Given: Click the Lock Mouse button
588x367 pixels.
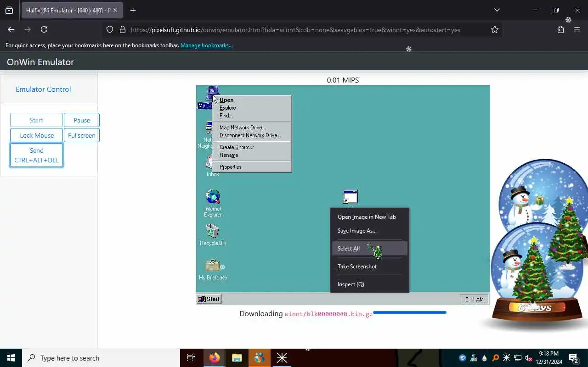Looking at the screenshot, I should [x=37, y=135].
